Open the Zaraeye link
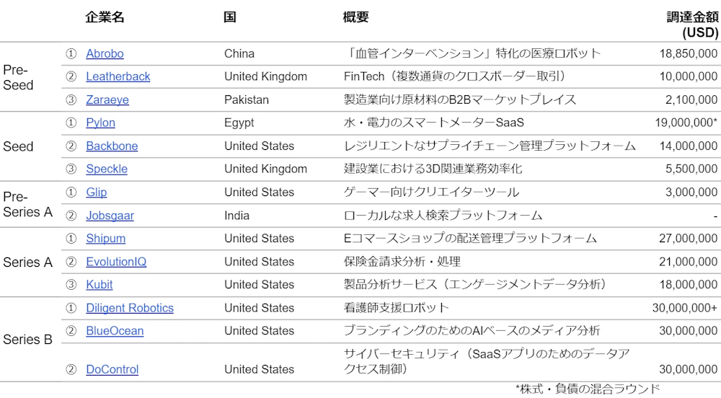This screenshot has width=721, height=398. click(x=107, y=99)
